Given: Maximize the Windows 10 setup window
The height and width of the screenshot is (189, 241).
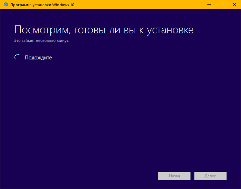Looking at the screenshot, I should click(x=221, y=4).
